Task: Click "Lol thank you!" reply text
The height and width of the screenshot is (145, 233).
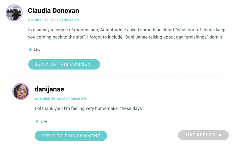Action: tap(49, 108)
